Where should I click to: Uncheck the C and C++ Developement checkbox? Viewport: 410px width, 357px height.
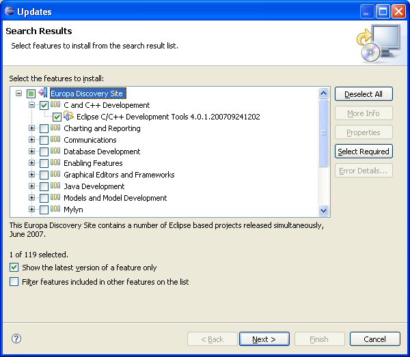(44, 106)
